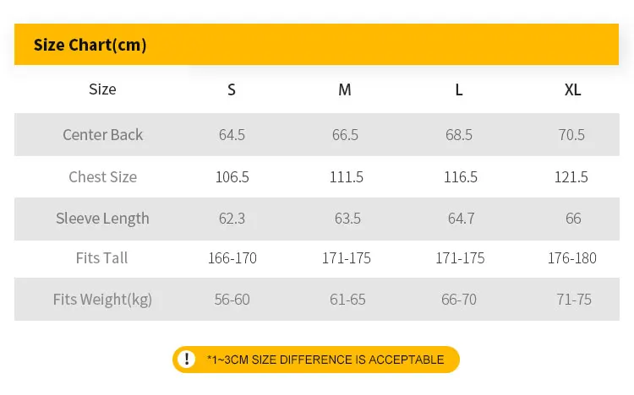The image size is (634, 395).
Task: Click the Size Chart(cm) header
Action: coord(90,45)
